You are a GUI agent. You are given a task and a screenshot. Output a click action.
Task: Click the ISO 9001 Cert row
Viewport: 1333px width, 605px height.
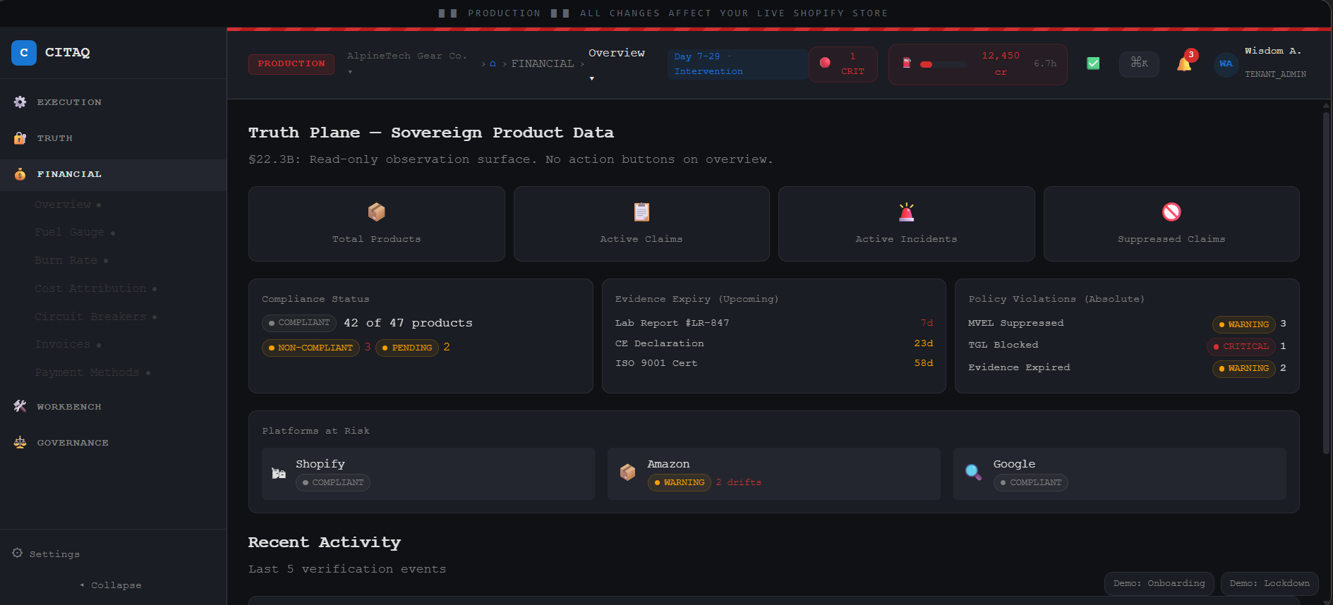(773, 363)
